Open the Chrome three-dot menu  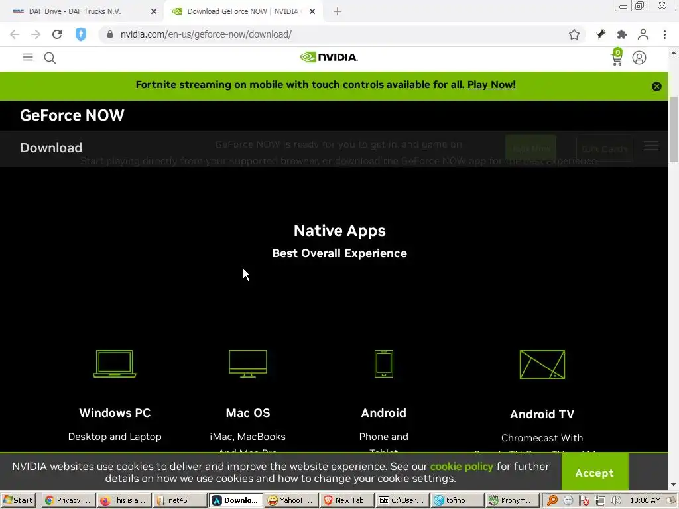664,34
